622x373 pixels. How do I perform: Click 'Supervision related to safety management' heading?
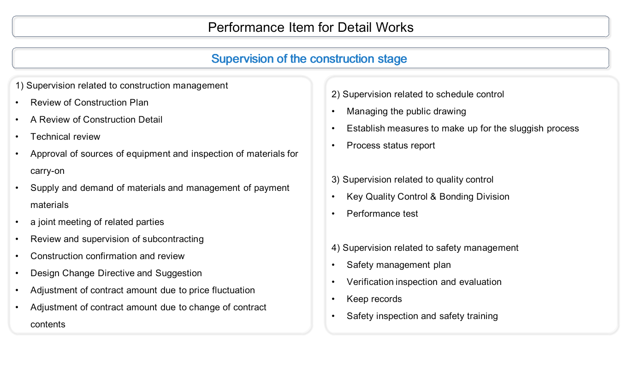tap(425, 248)
